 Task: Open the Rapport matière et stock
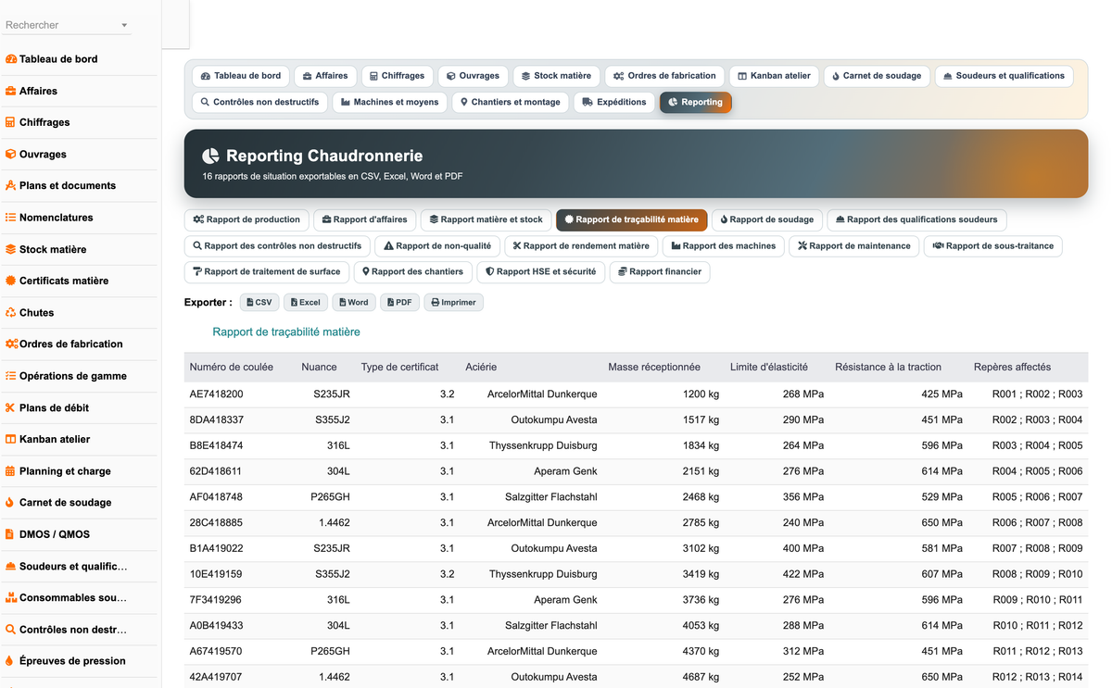[486, 219]
